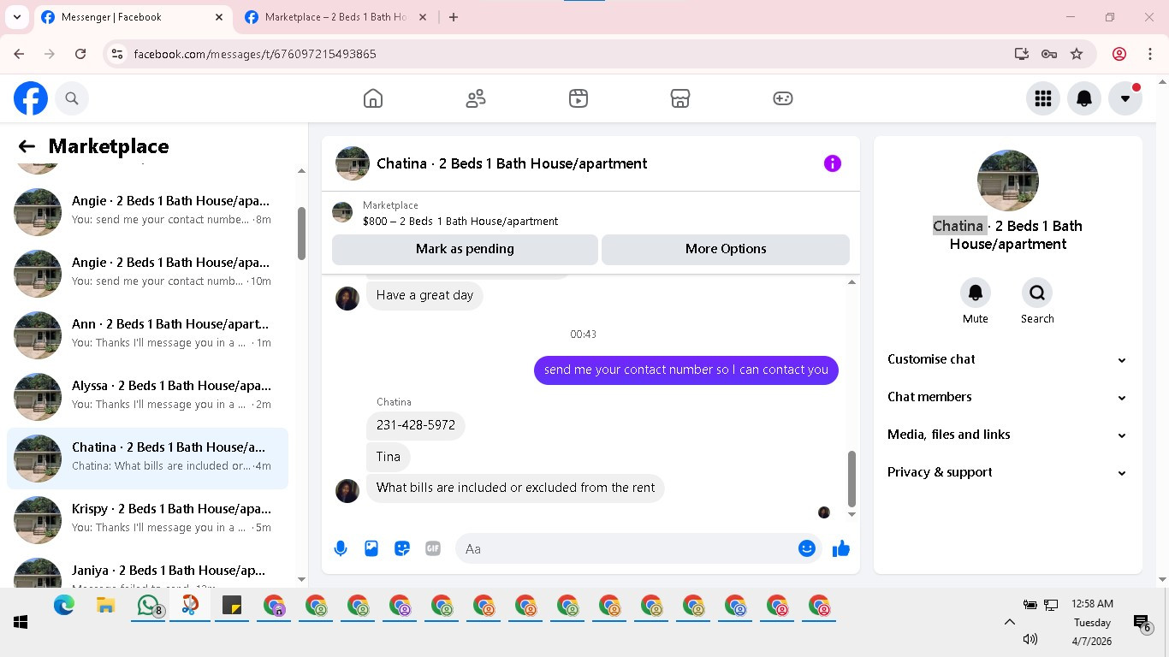Click phone number 231-428-5972 message
The image size is (1169, 657).
tap(416, 425)
